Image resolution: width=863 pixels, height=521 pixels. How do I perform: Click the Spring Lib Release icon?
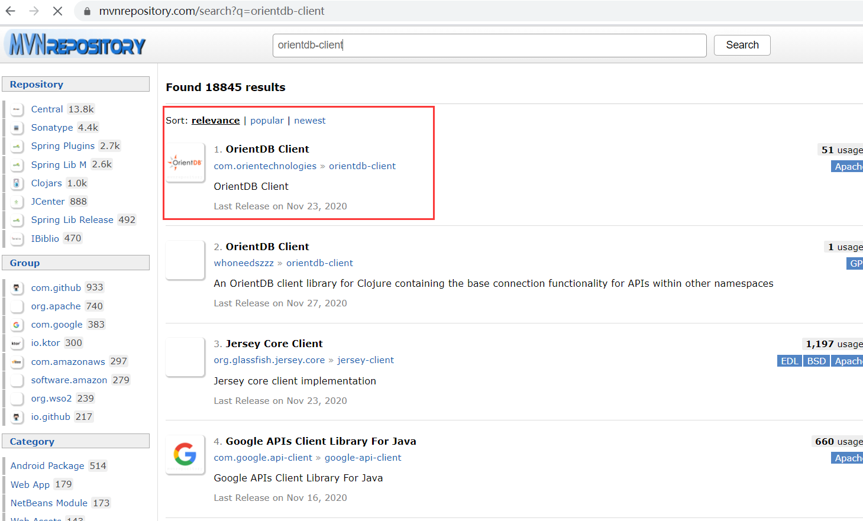click(17, 220)
